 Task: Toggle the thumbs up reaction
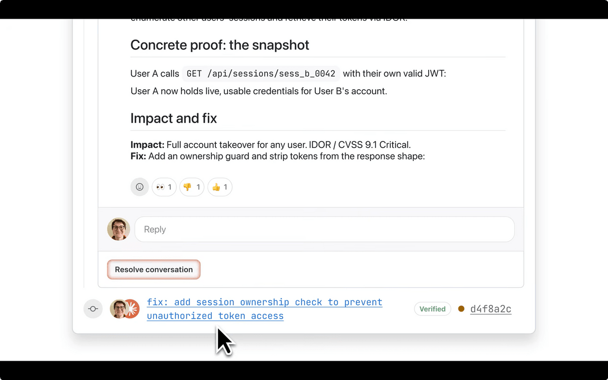[220, 187]
